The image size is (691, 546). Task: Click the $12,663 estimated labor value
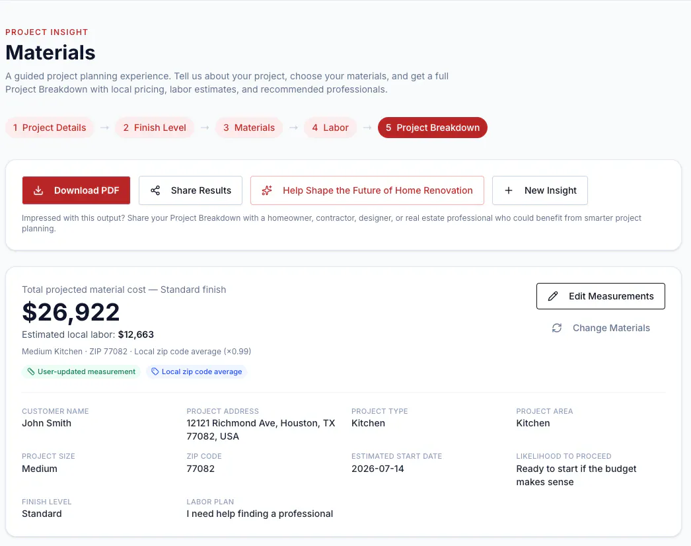coord(136,334)
